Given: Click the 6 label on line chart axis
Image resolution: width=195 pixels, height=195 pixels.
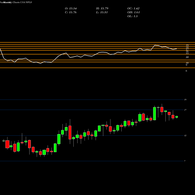Looking at the screenshot, I should coord(186,71).
